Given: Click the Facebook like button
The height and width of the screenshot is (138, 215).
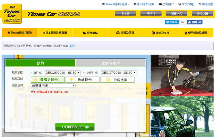Looking at the screenshot, I should click(x=195, y=22).
